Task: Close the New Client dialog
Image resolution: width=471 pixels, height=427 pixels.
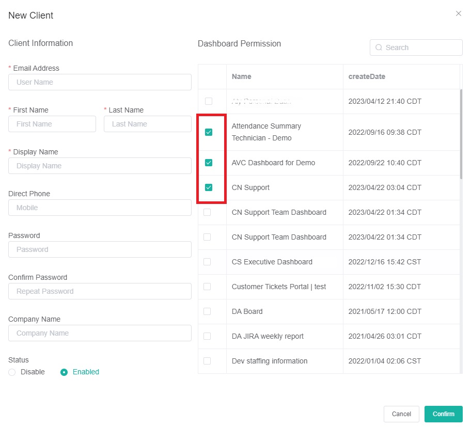Action: [458, 14]
